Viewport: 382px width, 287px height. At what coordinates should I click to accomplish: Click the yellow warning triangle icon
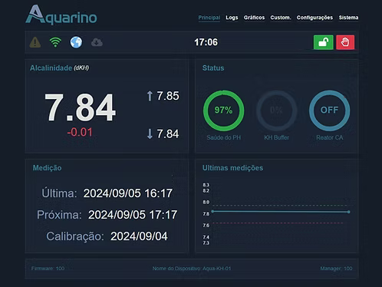pyautogui.click(x=35, y=42)
